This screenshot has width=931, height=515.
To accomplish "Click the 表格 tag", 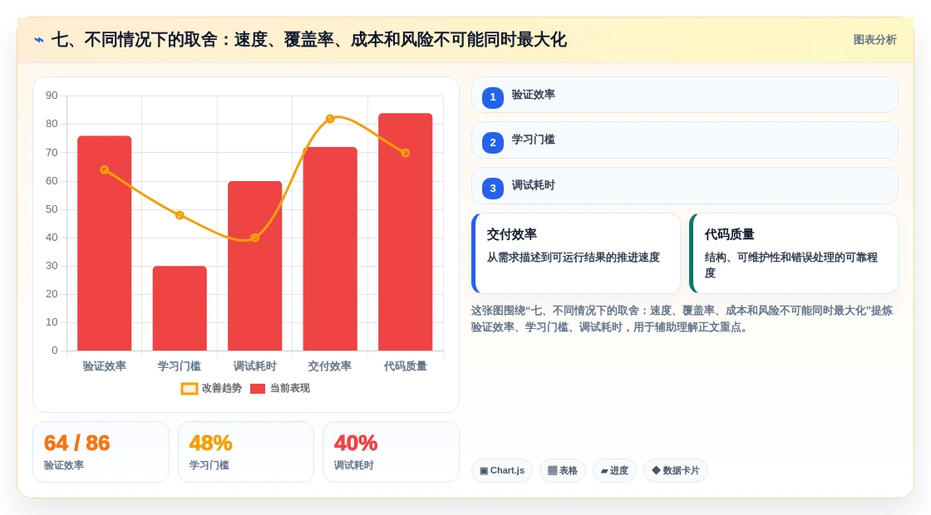I will 562,470.
